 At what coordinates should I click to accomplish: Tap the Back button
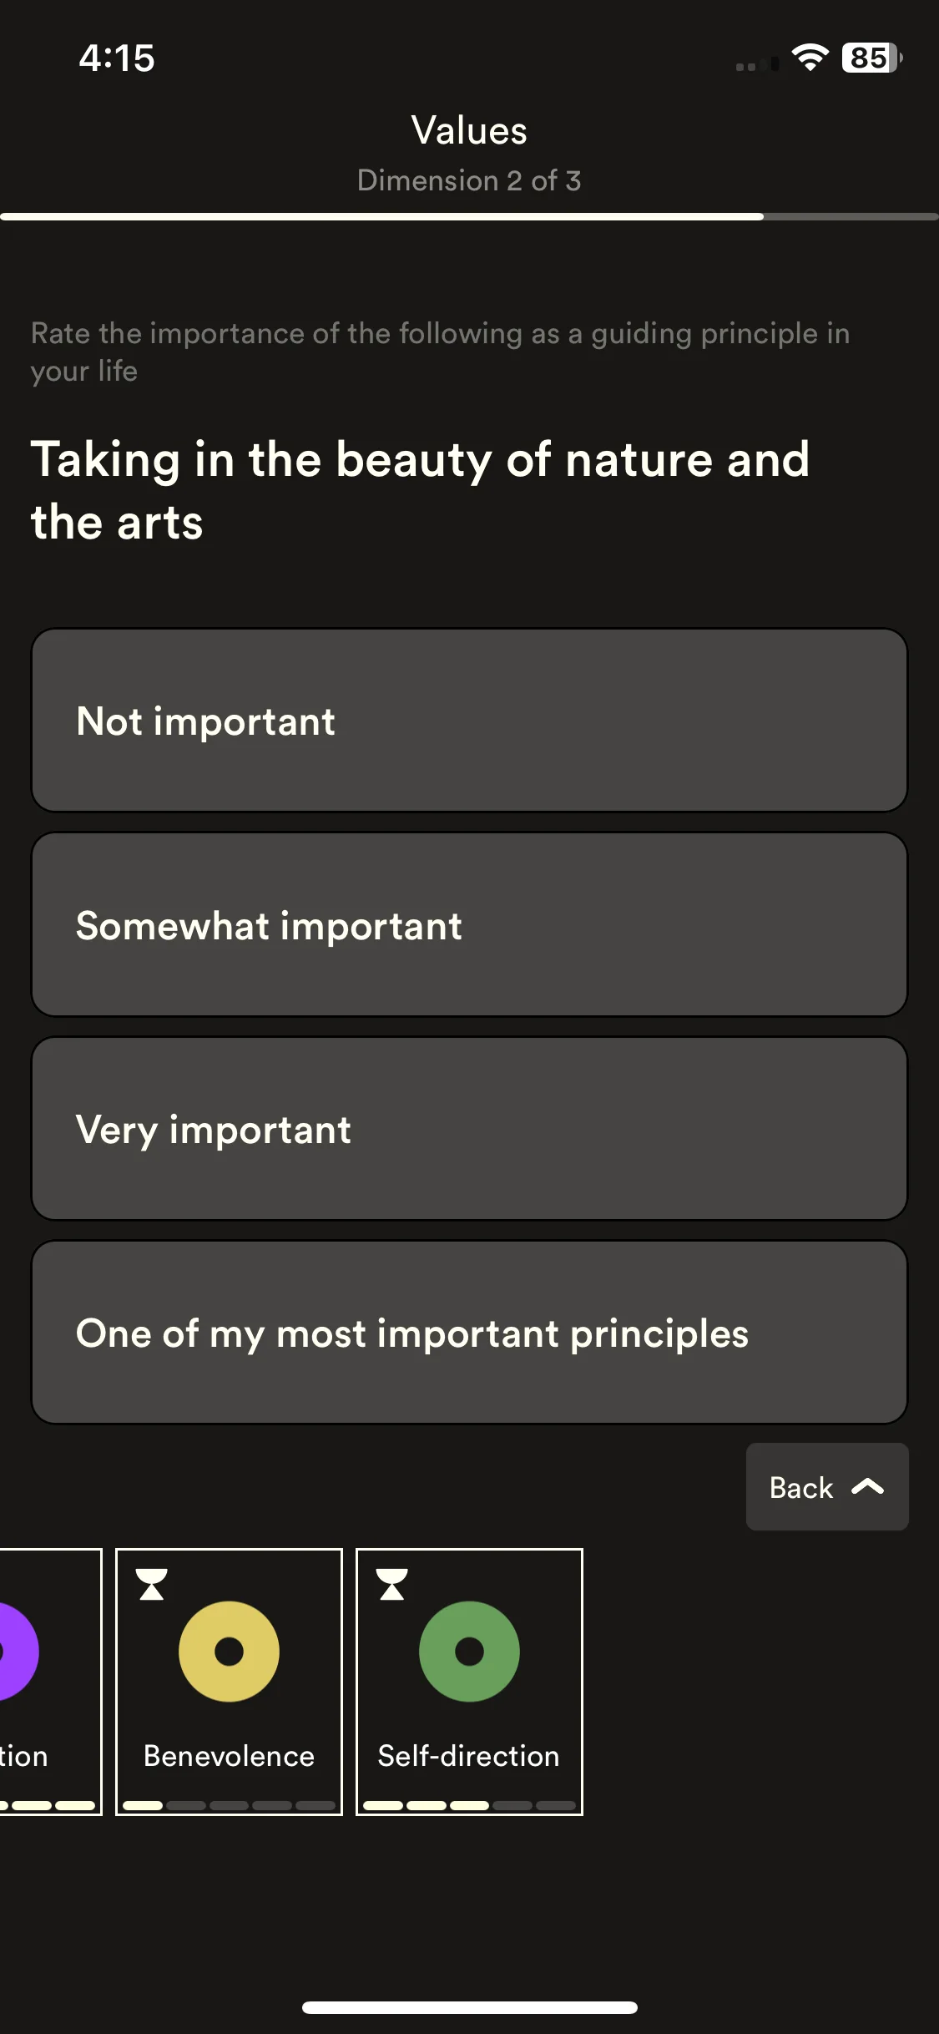click(826, 1487)
